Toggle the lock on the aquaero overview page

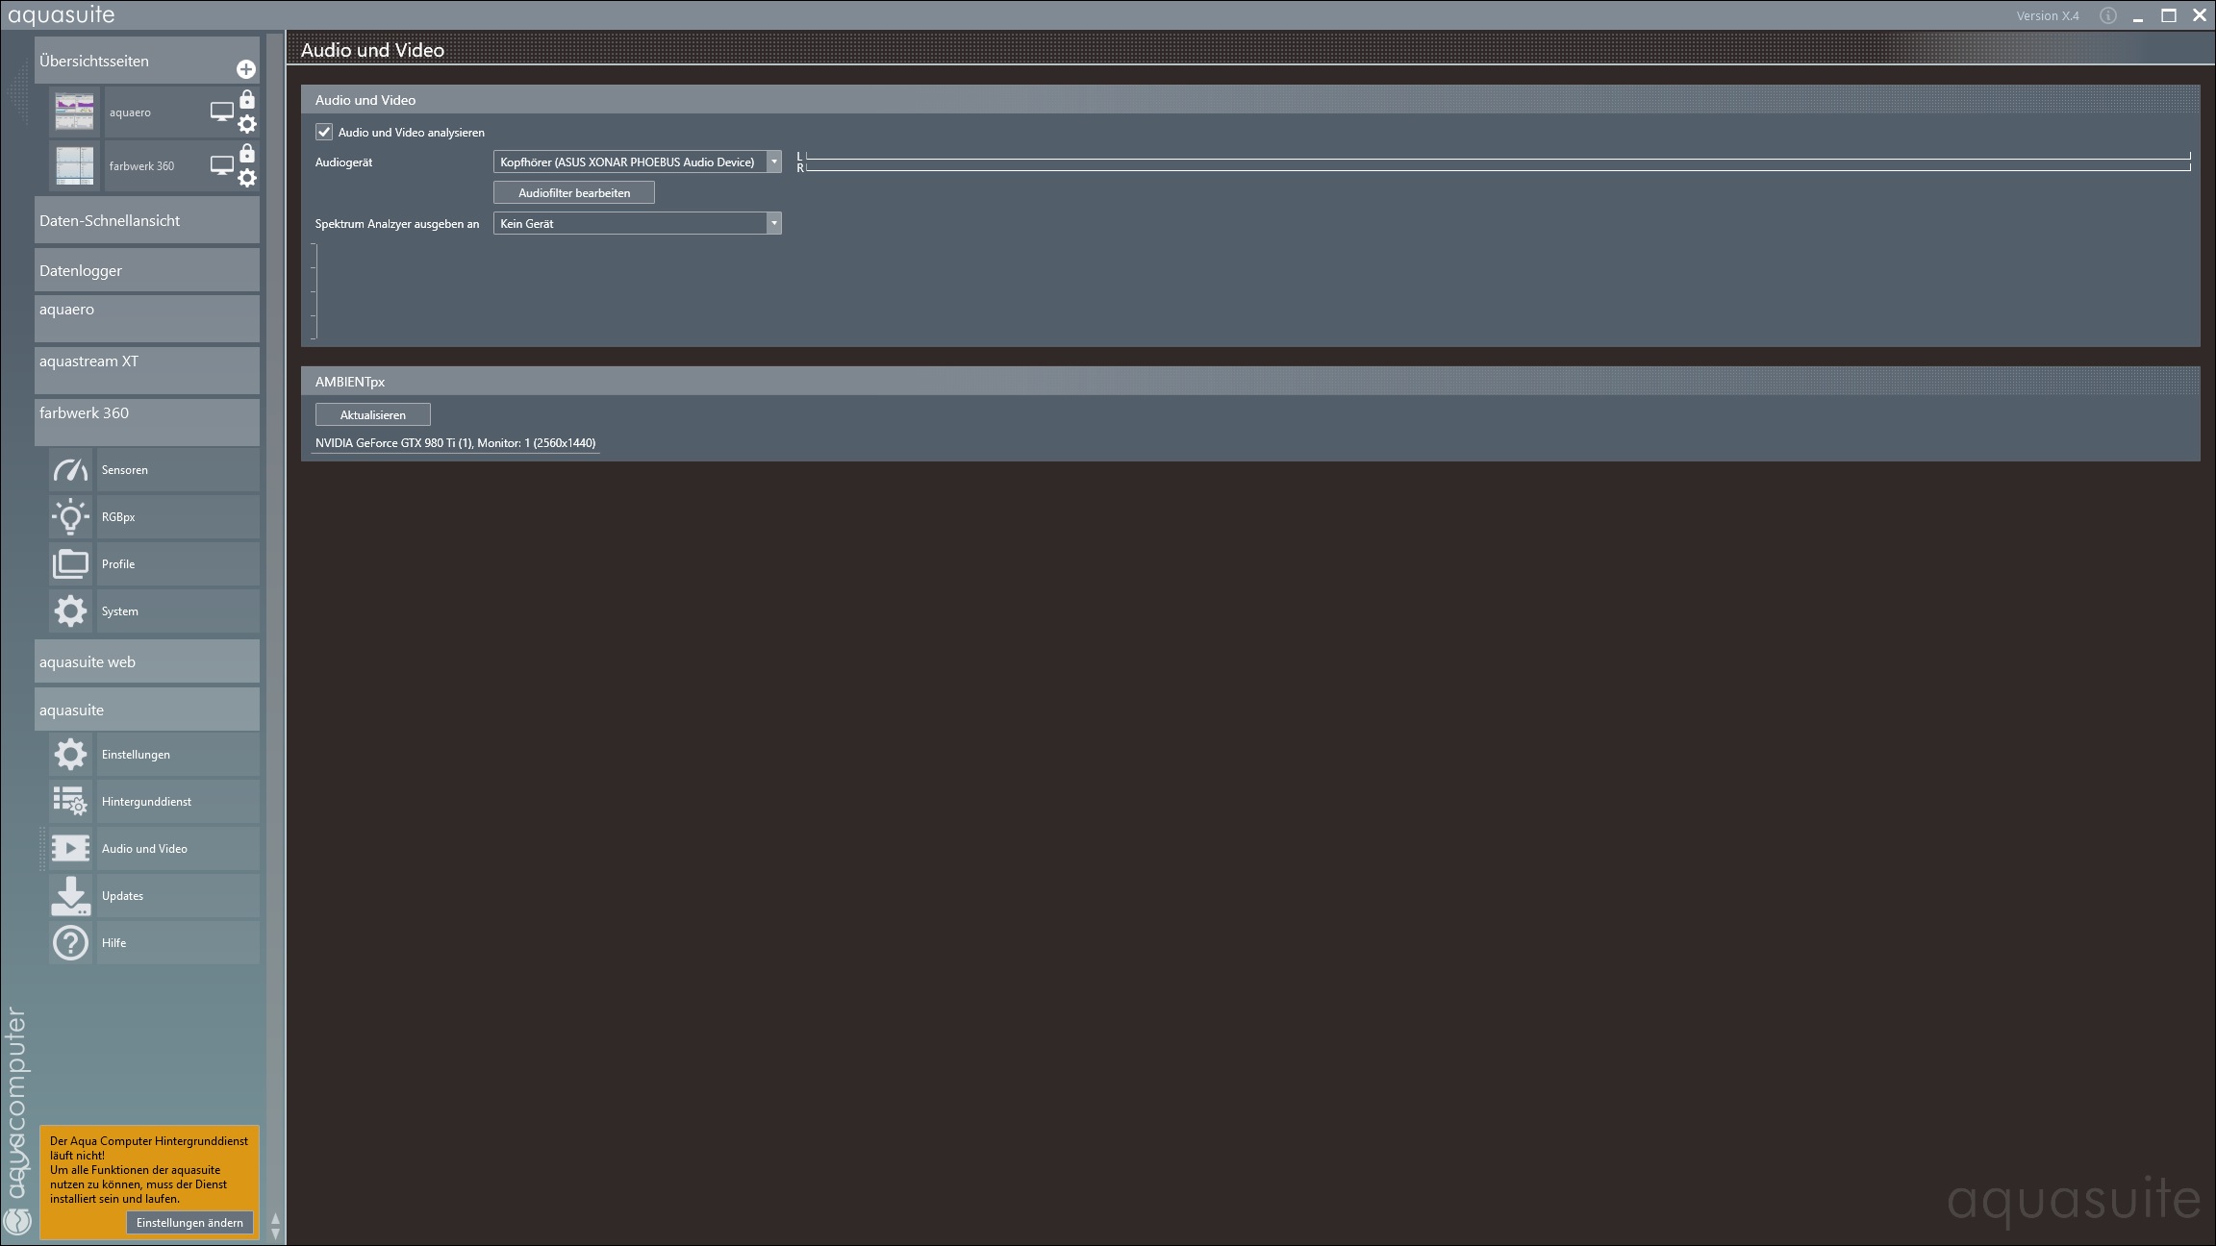(x=247, y=100)
